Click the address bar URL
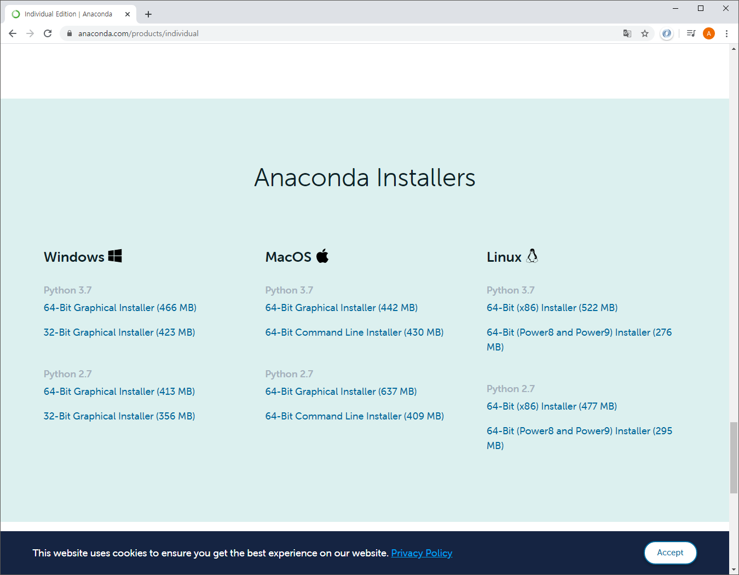 [138, 33]
